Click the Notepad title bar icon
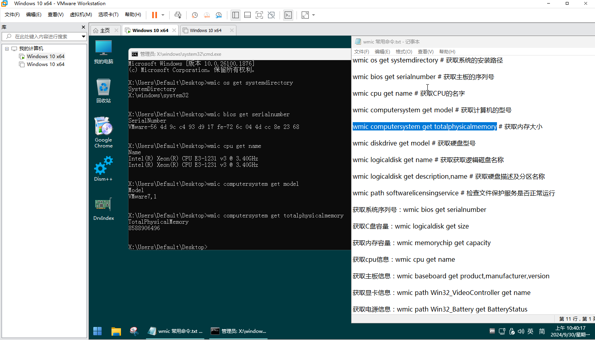 coord(358,42)
